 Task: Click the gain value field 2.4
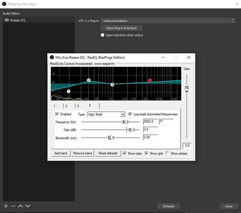tap(150, 130)
